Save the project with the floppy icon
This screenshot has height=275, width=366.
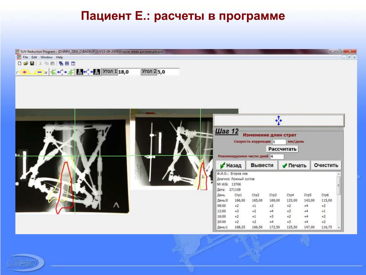coord(32,63)
